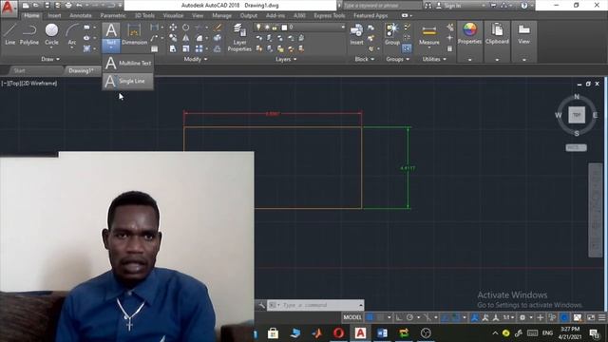Screen dimensions: 608x342
Task: Open the Visualize ribbon tab
Action: [x=173, y=15]
